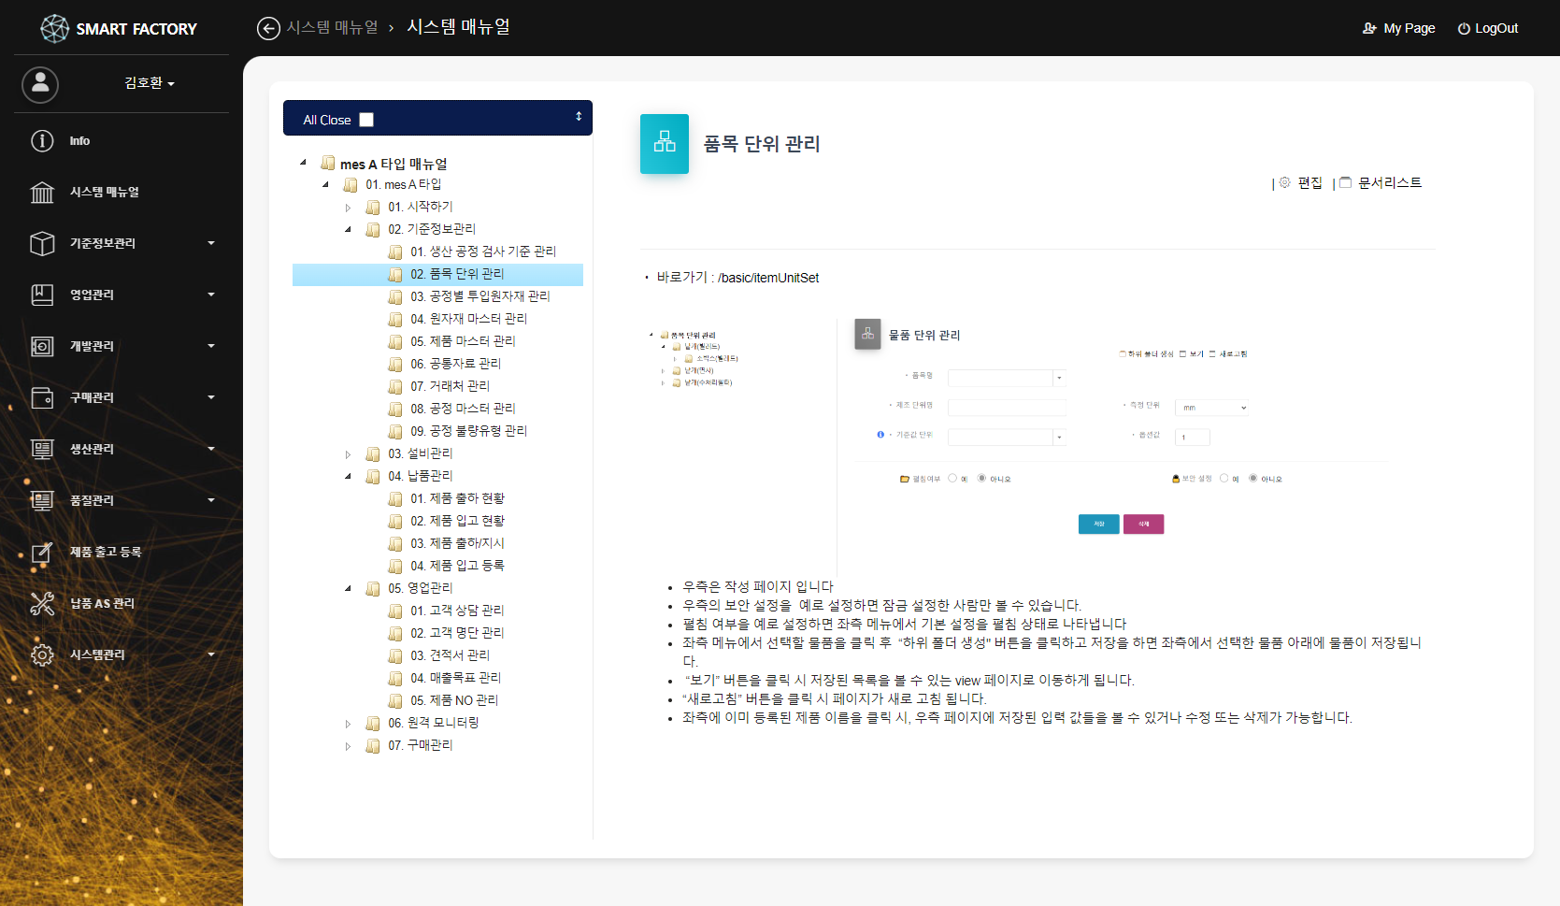Viewport: 1560px width, 906px height.
Task: Click the teal 품목 단위 관리 page icon
Action: point(664,144)
